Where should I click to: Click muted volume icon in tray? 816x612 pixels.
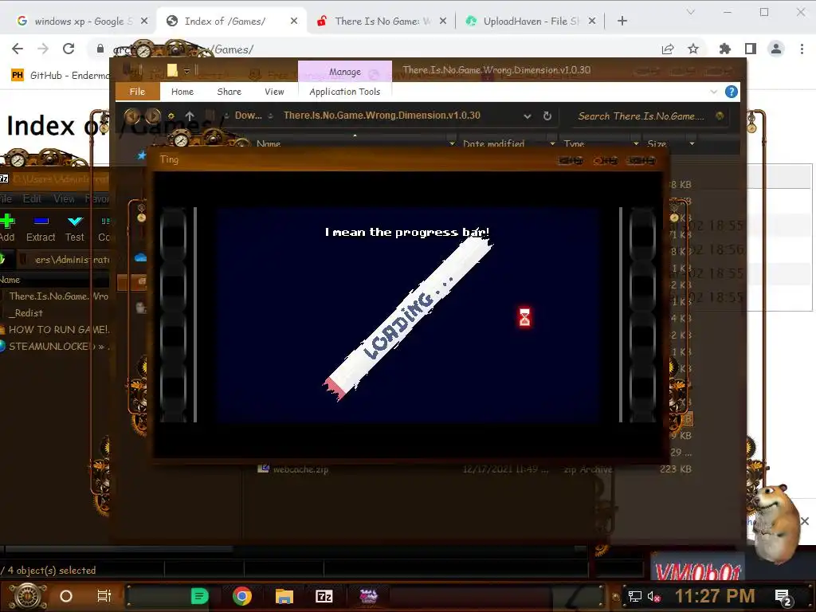tap(654, 596)
